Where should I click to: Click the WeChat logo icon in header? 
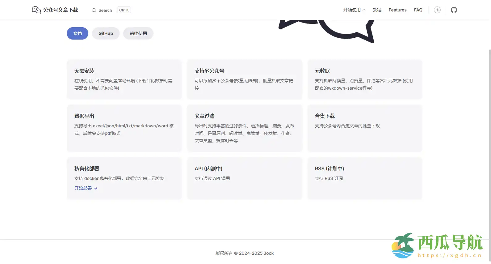(36, 10)
